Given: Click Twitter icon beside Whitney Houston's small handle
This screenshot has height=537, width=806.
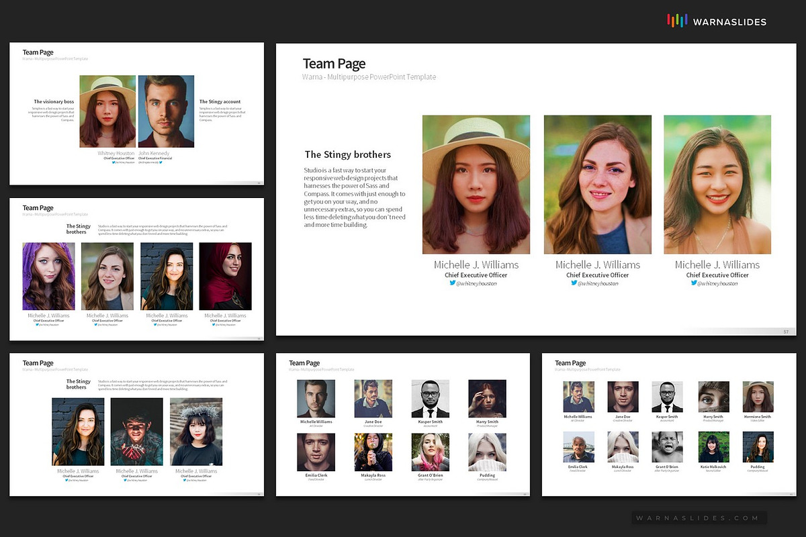Looking at the screenshot, I should (114, 162).
